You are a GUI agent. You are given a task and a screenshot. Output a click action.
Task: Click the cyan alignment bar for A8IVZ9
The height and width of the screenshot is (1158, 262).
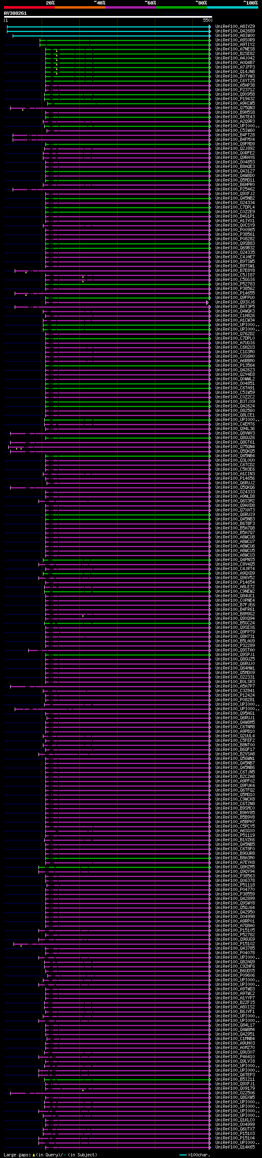[x=109, y=27]
